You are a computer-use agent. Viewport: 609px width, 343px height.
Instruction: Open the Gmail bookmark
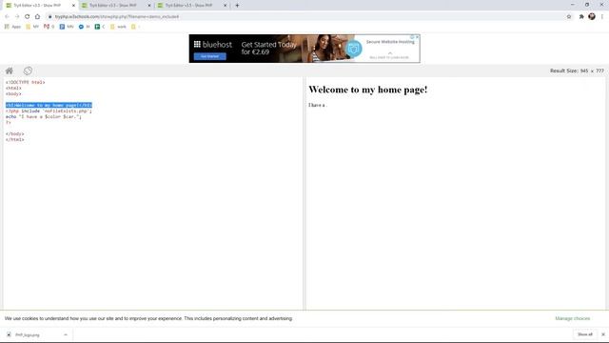click(x=49, y=27)
